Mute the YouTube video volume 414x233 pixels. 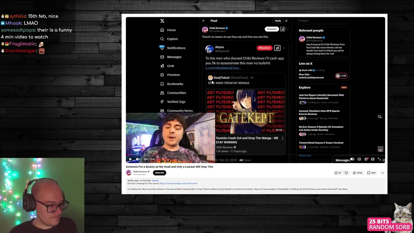pyautogui.click(x=137, y=159)
